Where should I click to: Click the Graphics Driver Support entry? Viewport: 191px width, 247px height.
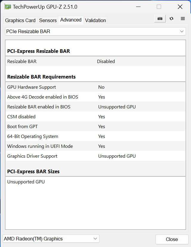coord(95,156)
